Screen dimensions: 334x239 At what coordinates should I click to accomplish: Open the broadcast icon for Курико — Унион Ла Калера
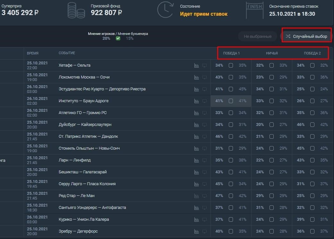tap(205, 219)
